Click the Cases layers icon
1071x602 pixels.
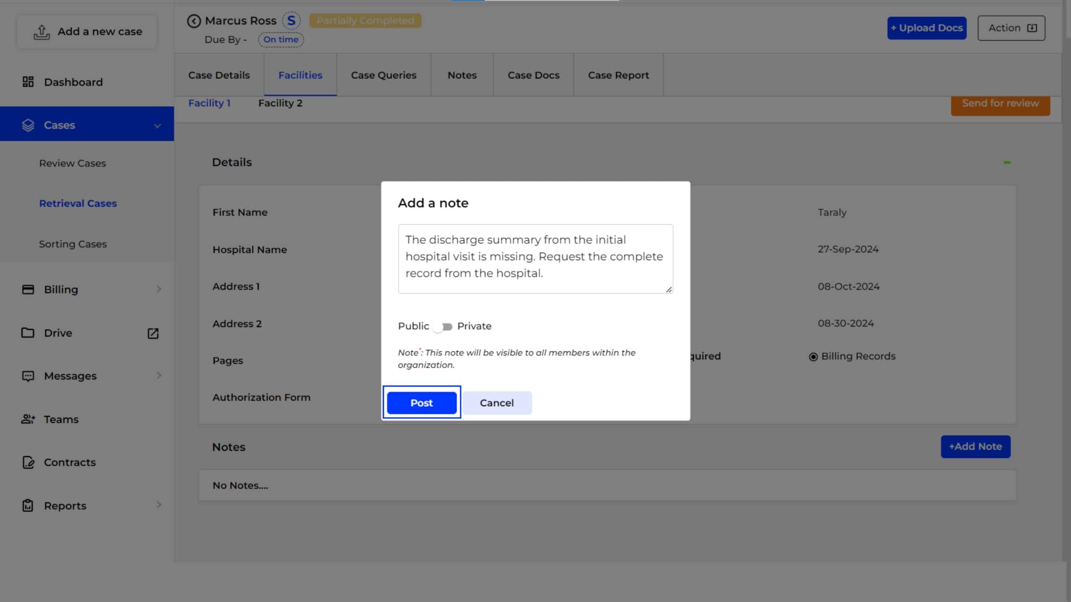coord(28,125)
